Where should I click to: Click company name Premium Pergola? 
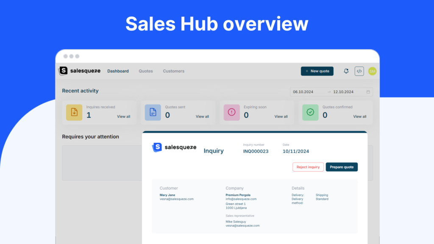point(238,195)
